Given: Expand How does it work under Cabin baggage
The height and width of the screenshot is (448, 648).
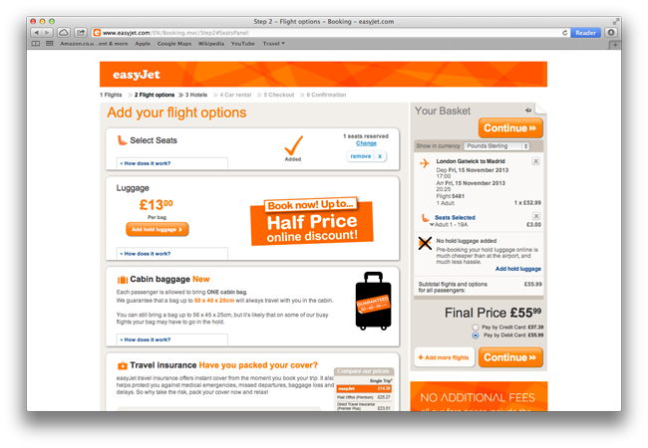Looking at the screenshot, I should [x=148, y=339].
